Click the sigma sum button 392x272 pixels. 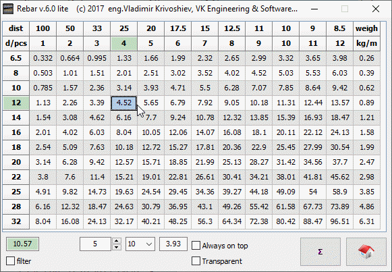(320, 252)
